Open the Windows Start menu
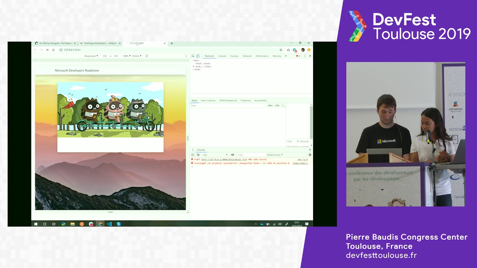Screen dimensions: 477x268 click(36, 224)
